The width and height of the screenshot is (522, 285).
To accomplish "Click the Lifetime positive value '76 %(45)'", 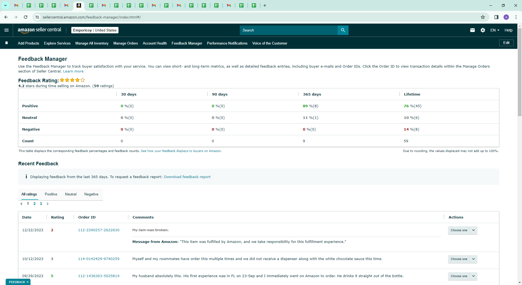I will [413, 106].
